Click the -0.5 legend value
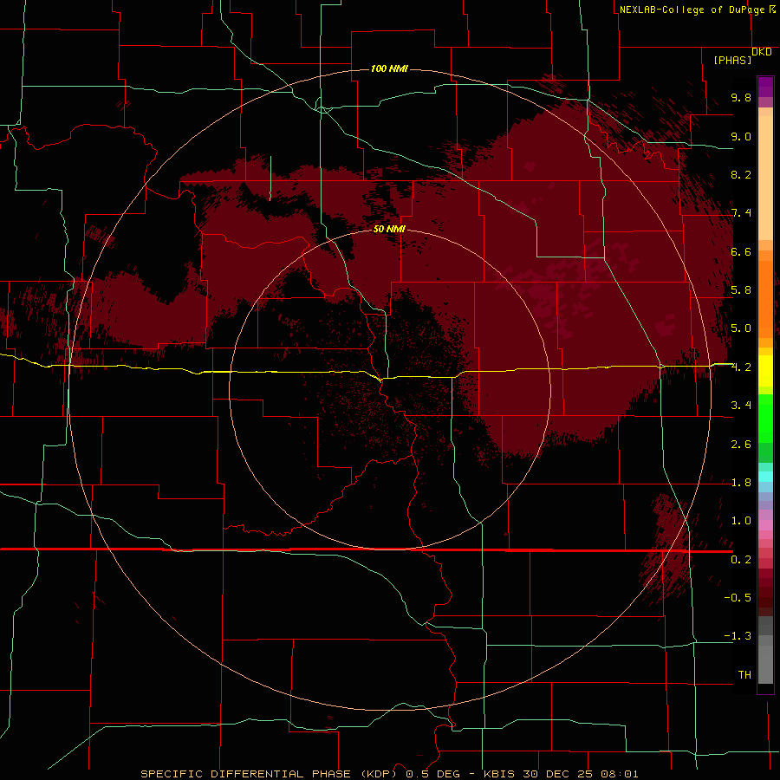780x780 pixels. 738,597
